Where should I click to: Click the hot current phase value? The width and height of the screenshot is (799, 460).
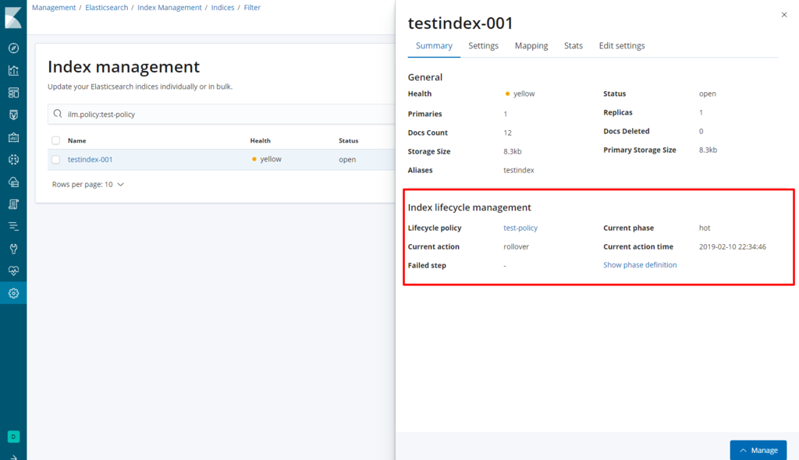tap(705, 228)
